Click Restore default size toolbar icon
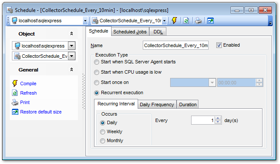Image resolution: width=280 pixels, height=164 pixels. point(210,21)
